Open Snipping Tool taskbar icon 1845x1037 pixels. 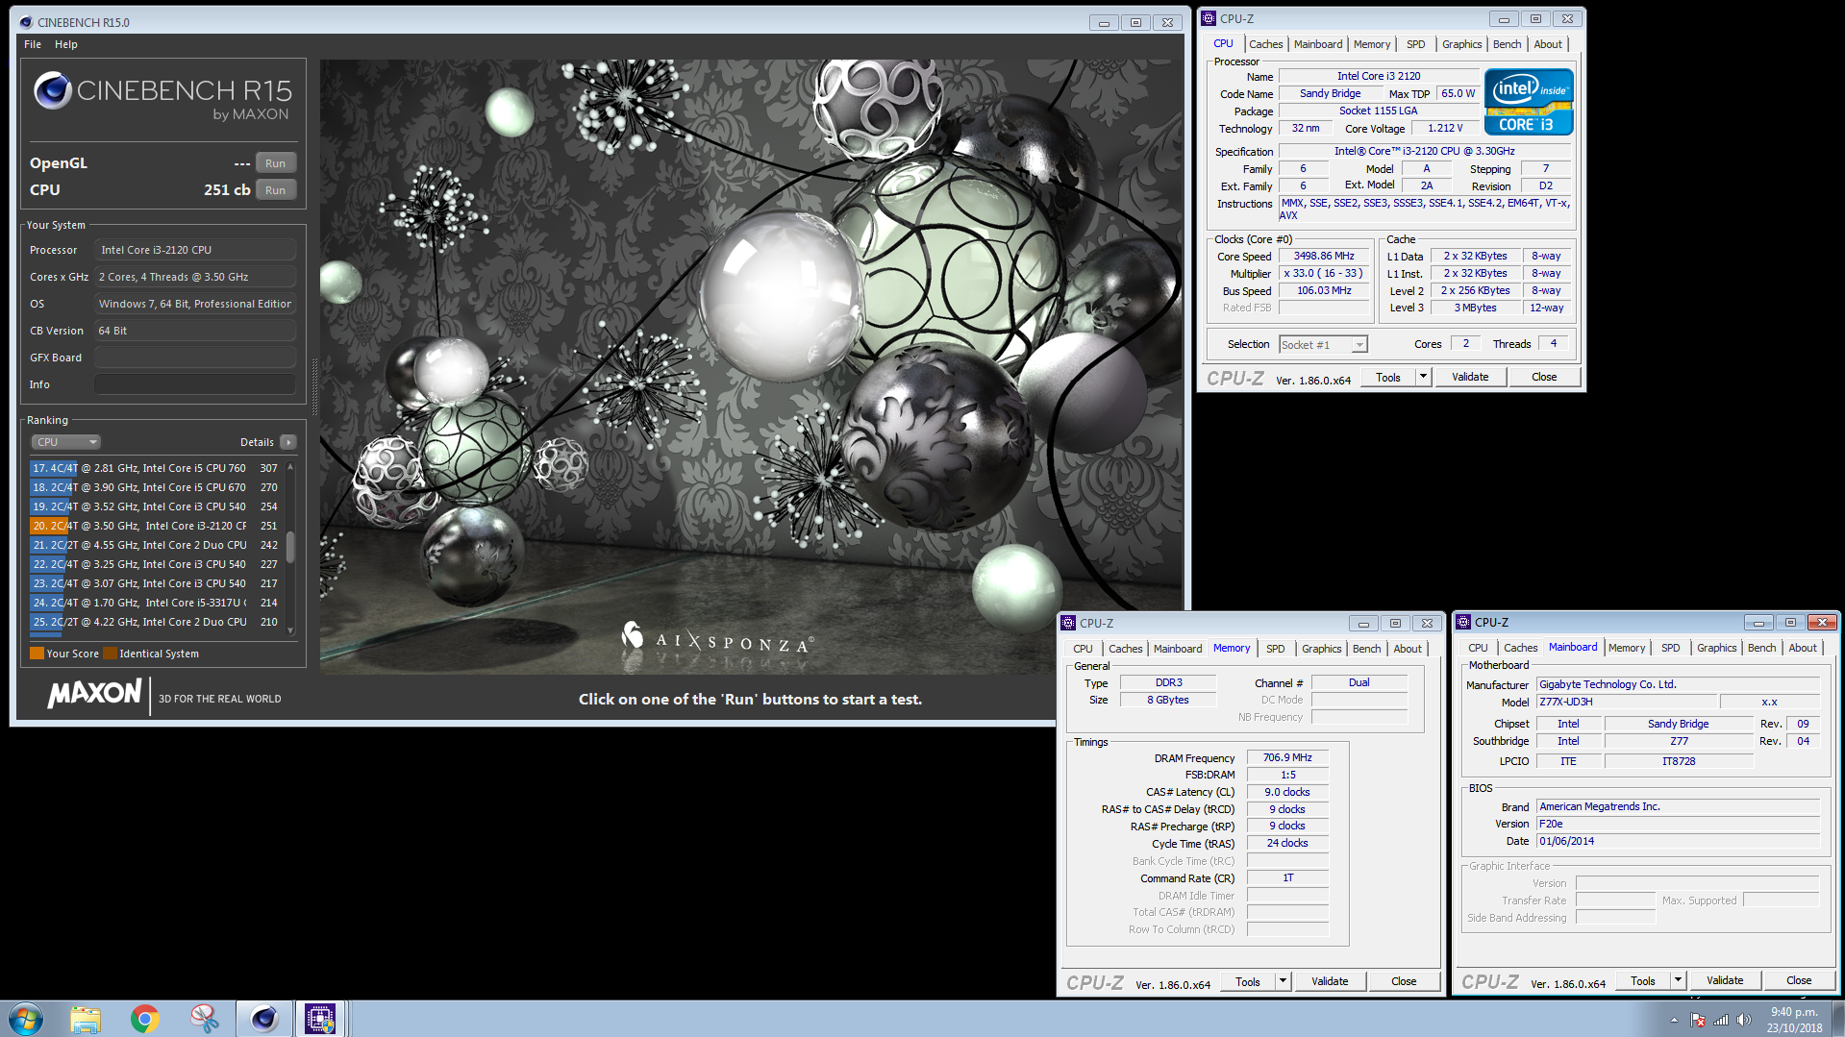(x=204, y=1019)
